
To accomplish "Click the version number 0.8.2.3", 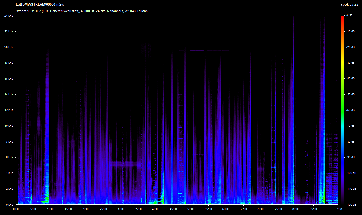I will (354, 5).
